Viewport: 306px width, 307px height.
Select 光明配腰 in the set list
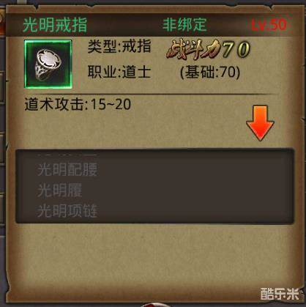click(67, 169)
